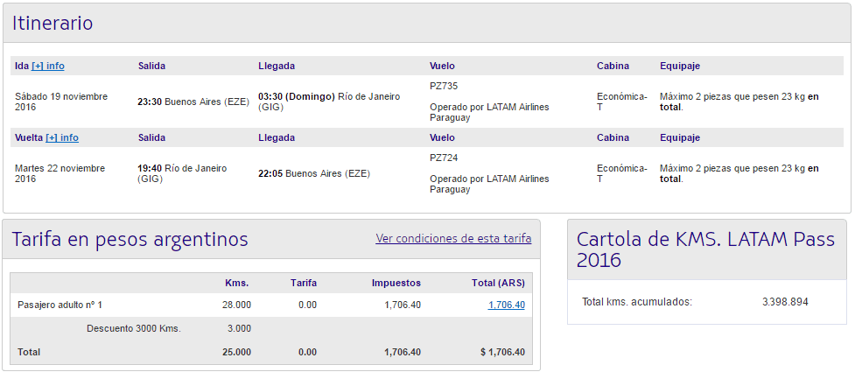The width and height of the screenshot is (855, 372).
Task: Click 'Operado por LATAM Airlines Paraguay' for PZ735
Action: pyautogui.click(x=490, y=112)
